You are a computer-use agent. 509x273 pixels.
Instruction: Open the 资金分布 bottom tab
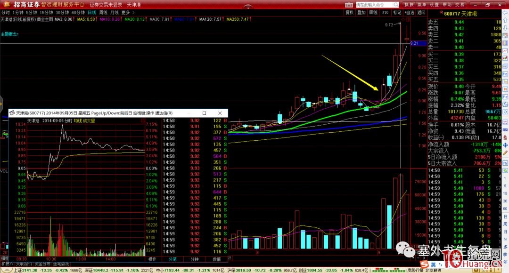coord(42,264)
